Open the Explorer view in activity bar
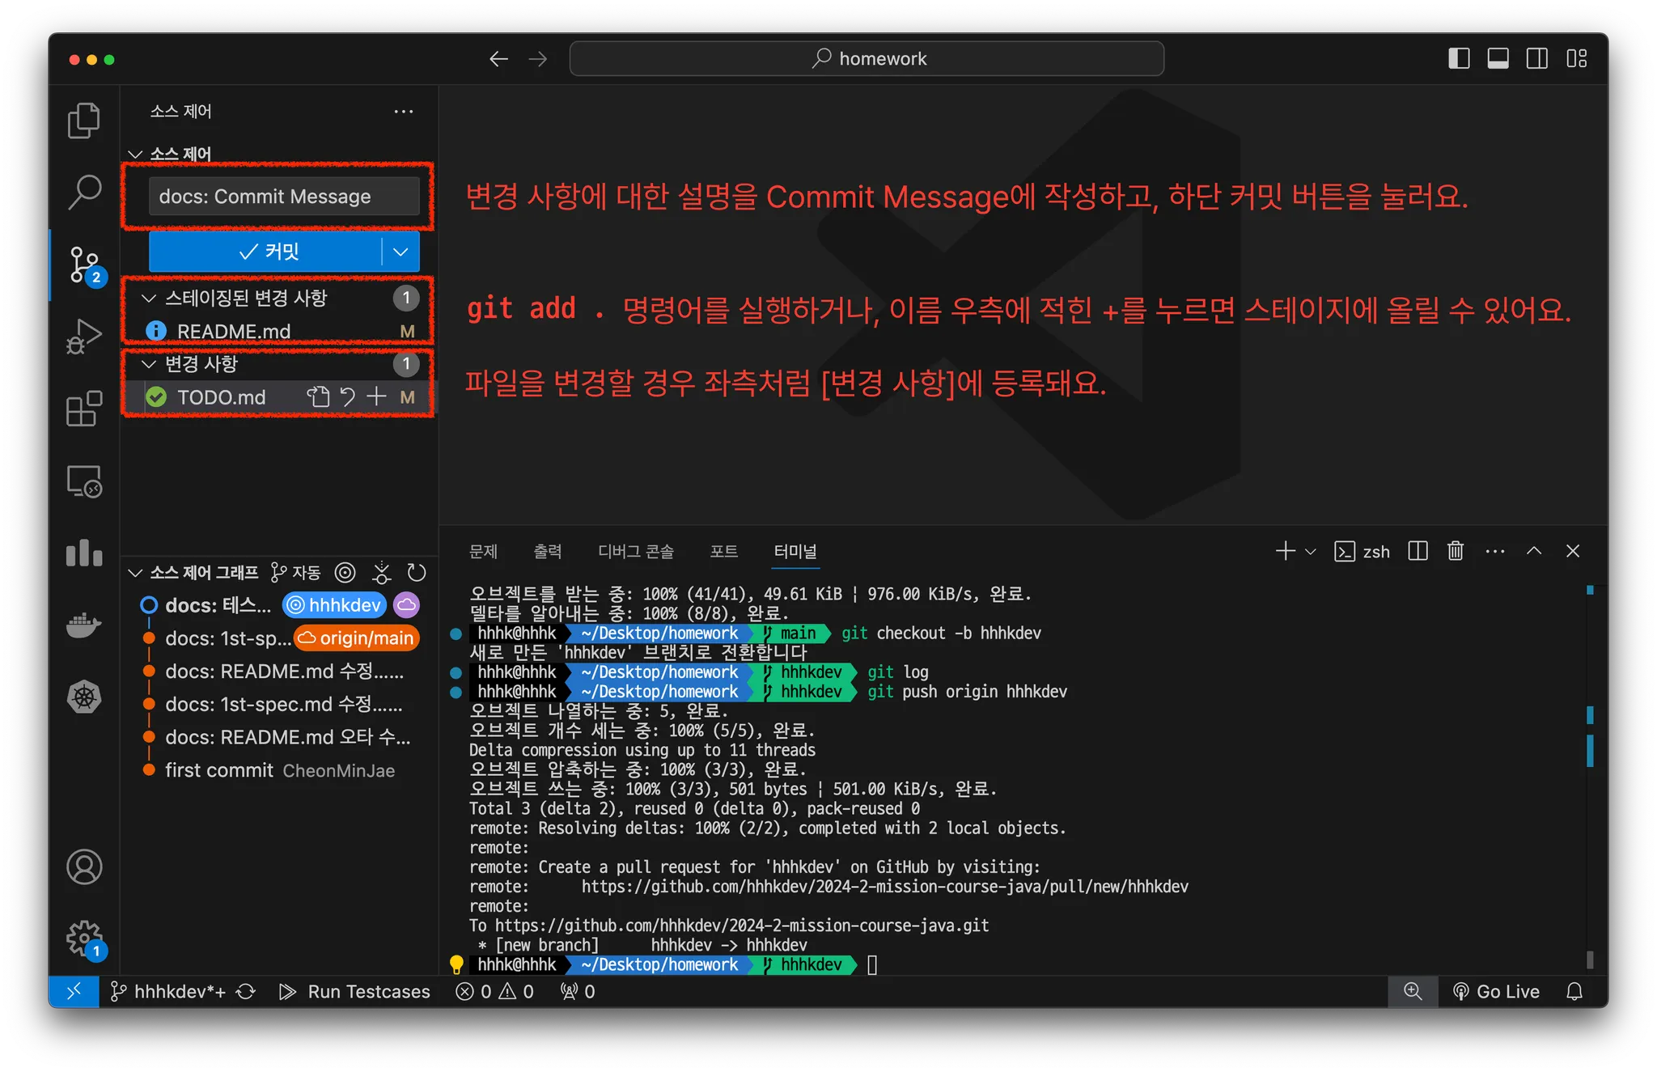1657x1072 pixels. (x=83, y=121)
